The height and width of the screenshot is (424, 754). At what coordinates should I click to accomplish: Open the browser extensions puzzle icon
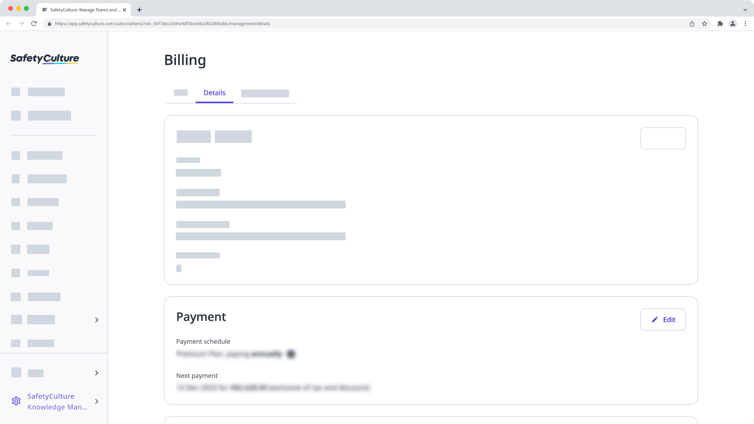click(x=721, y=24)
